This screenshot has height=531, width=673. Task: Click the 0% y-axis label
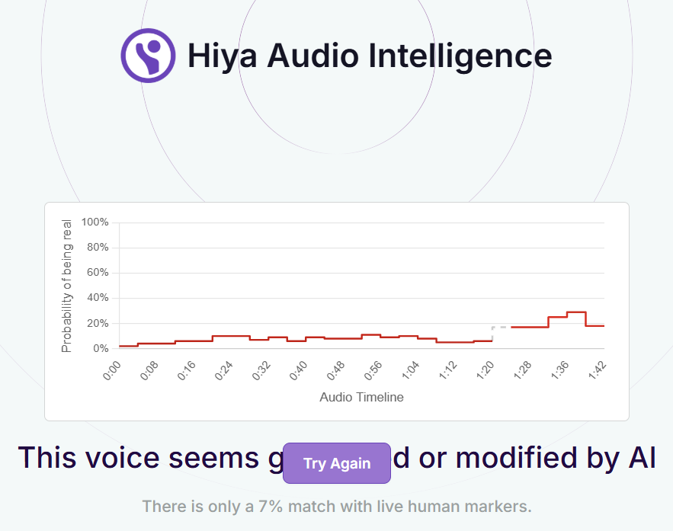pos(101,348)
